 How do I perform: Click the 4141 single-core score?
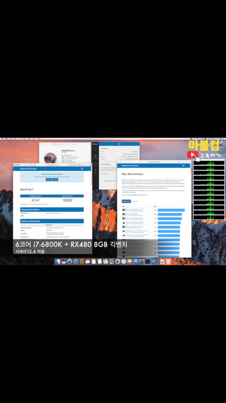coord(36,200)
